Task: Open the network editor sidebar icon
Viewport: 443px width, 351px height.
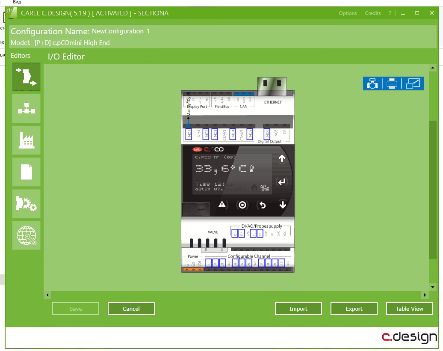Action: [x=26, y=109]
